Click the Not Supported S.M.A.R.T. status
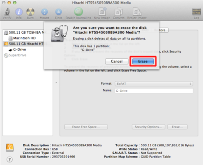 pyautogui.click(x=151, y=153)
